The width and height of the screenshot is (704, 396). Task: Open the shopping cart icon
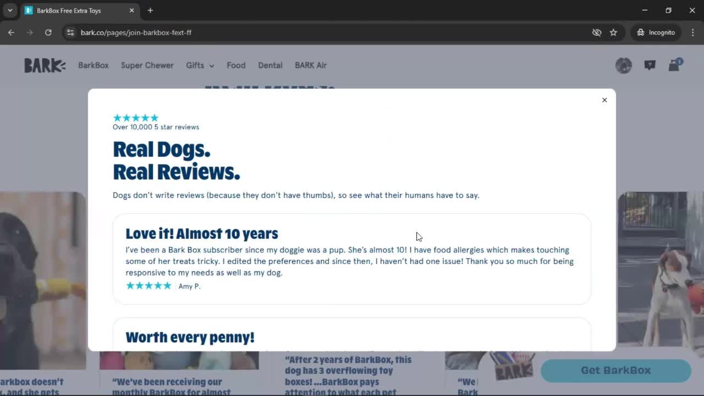[x=674, y=65]
